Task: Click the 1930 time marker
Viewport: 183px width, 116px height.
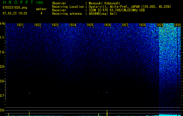Action: coord(177,25)
